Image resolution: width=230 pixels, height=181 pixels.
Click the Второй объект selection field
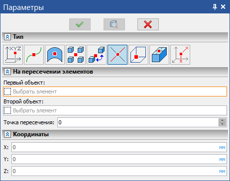115,110
